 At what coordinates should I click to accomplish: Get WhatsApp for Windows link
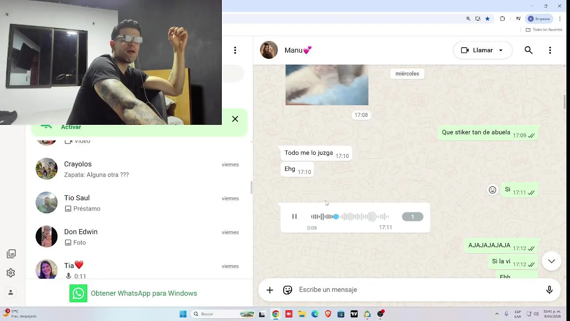click(x=144, y=293)
